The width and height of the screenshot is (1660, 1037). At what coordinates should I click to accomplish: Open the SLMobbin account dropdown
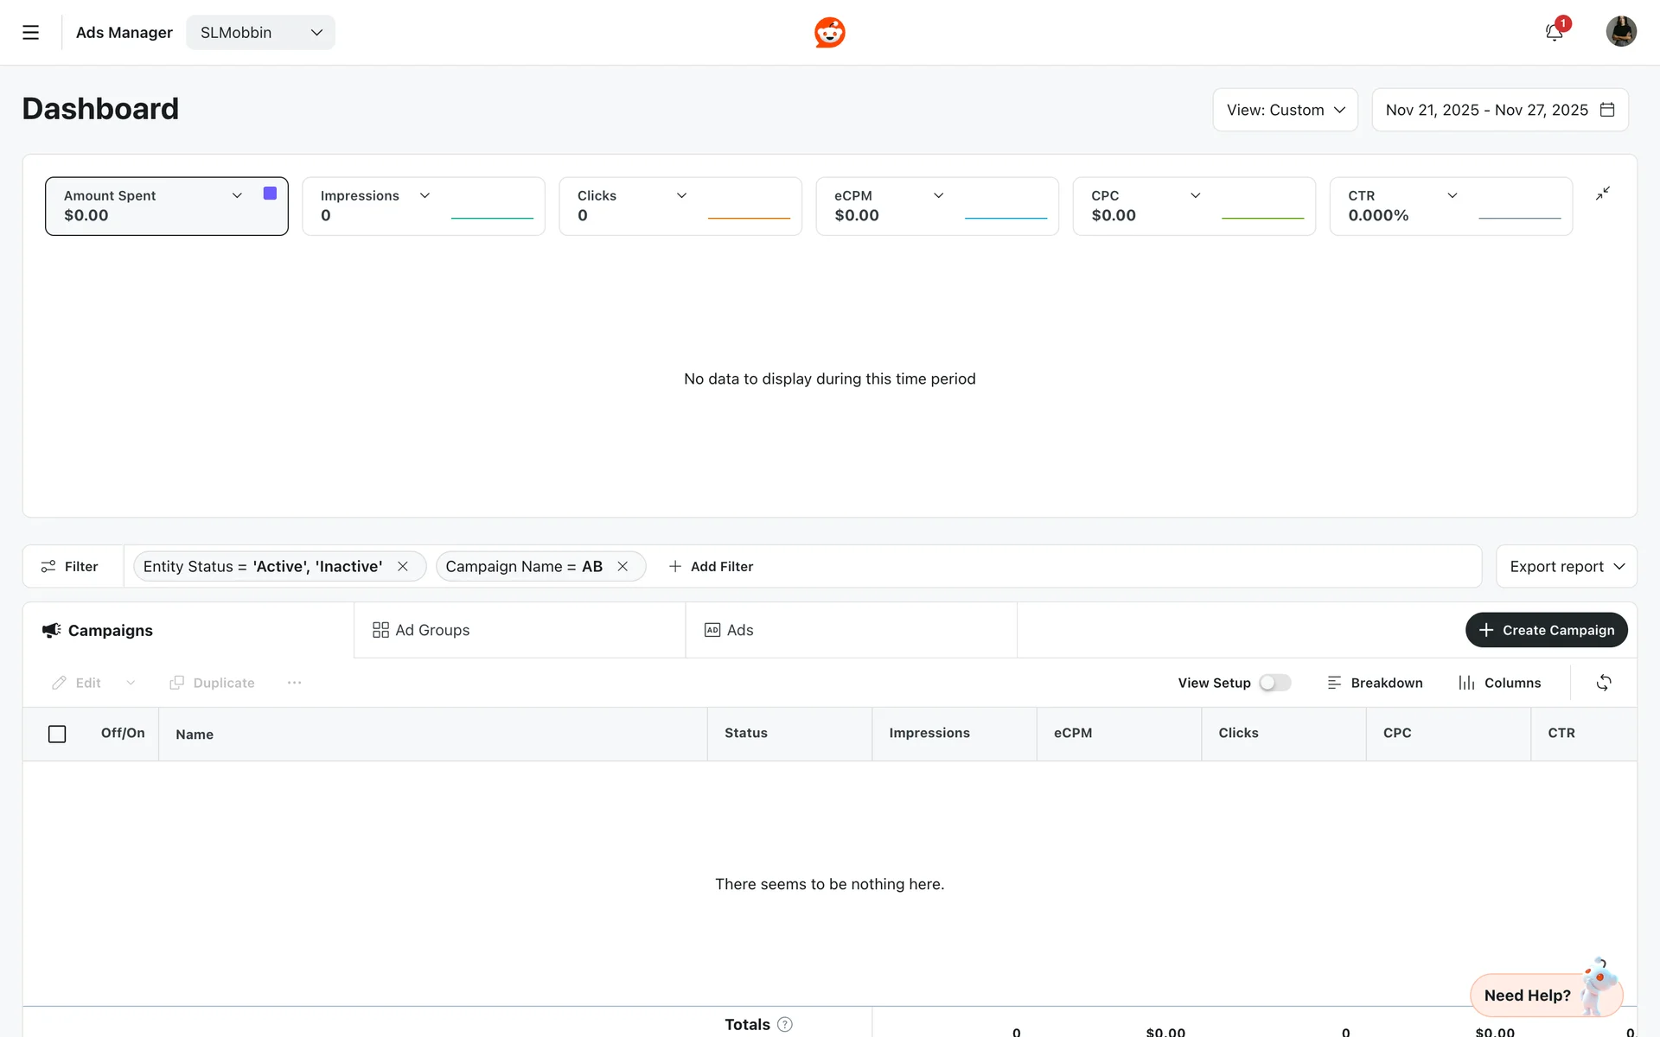click(260, 33)
